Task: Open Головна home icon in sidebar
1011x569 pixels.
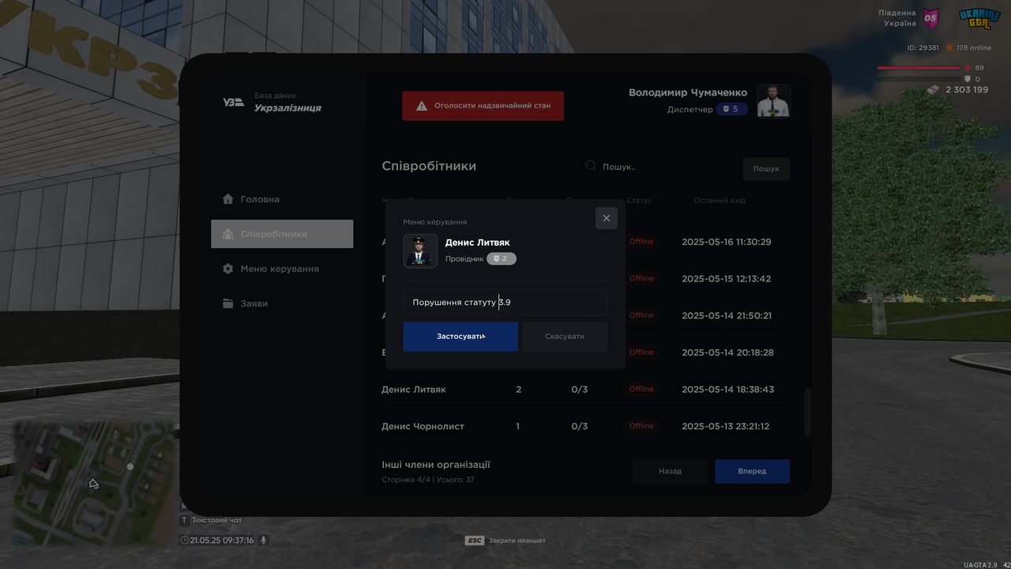Action: (x=228, y=199)
